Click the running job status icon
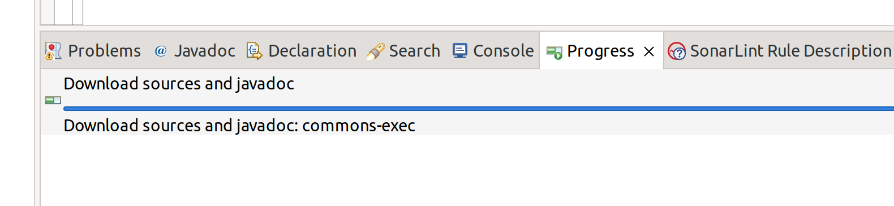894x206 pixels. point(53,100)
